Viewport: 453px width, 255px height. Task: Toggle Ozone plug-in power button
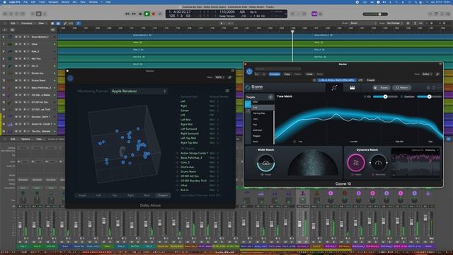249,71
